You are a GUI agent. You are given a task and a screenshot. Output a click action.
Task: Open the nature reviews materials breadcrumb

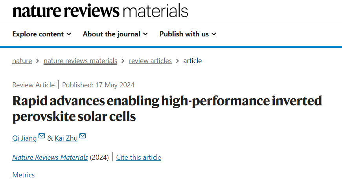tap(80, 61)
